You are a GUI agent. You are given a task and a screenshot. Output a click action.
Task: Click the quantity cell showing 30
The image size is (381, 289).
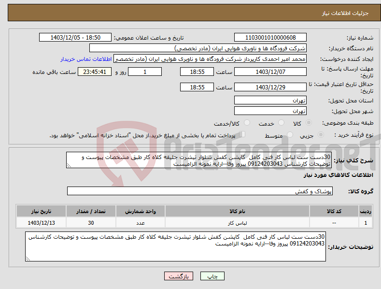(91, 223)
